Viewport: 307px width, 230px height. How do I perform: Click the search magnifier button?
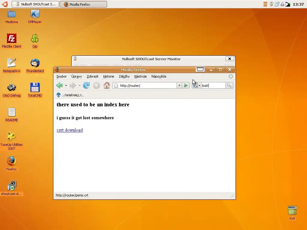coord(229,85)
